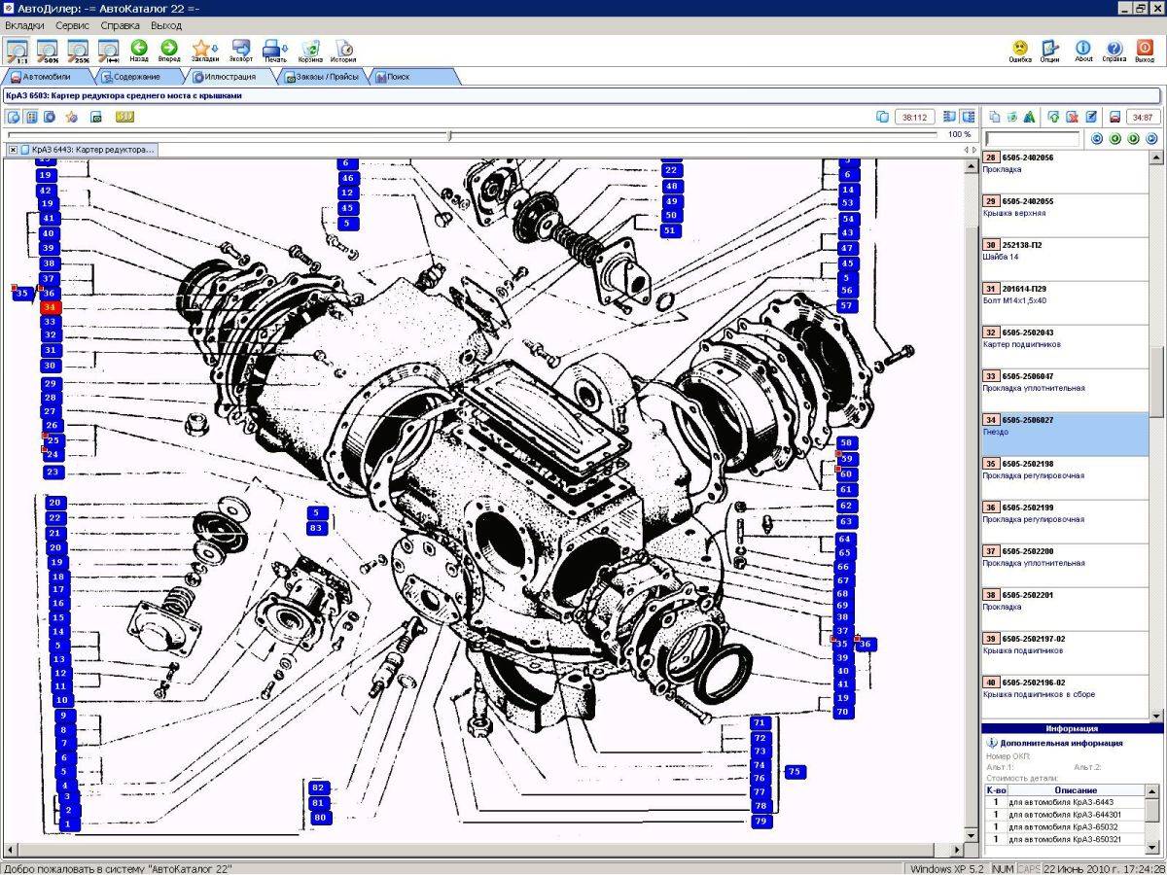Set illustration zoom to 50%
Image resolution: width=1167 pixels, height=875 pixels.
pyautogui.click(x=48, y=51)
